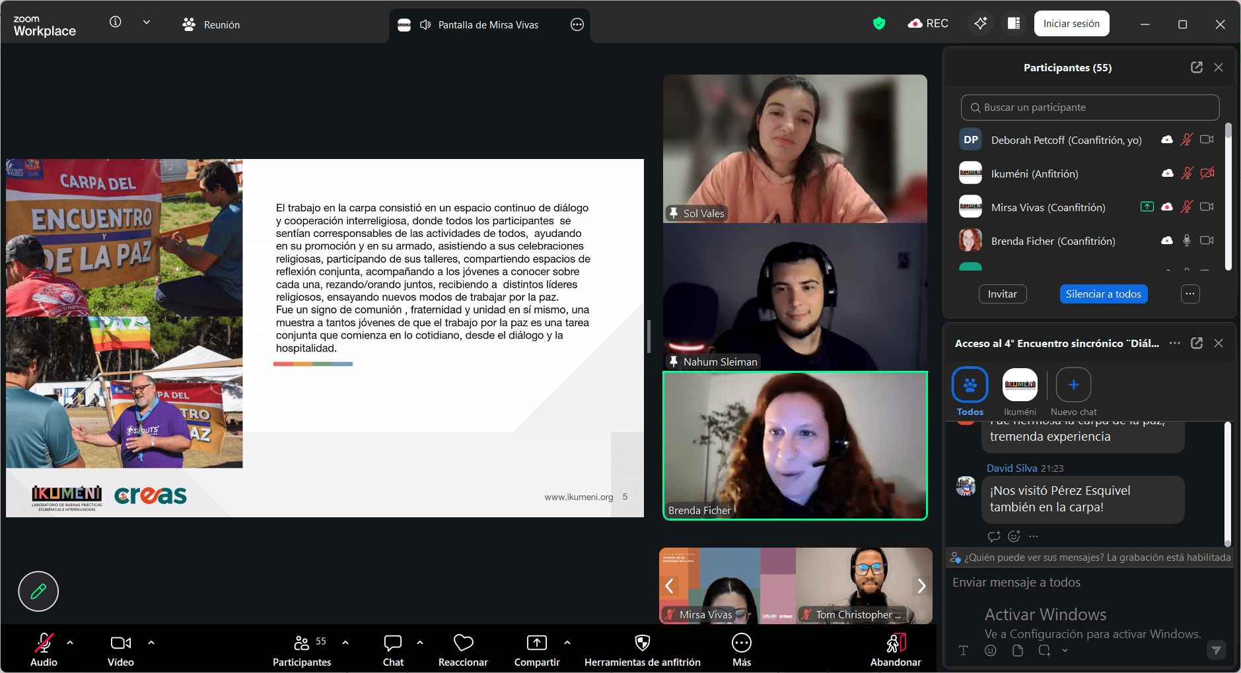Click the Participantes toolbar button
The image size is (1241, 673).
click(302, 649)
